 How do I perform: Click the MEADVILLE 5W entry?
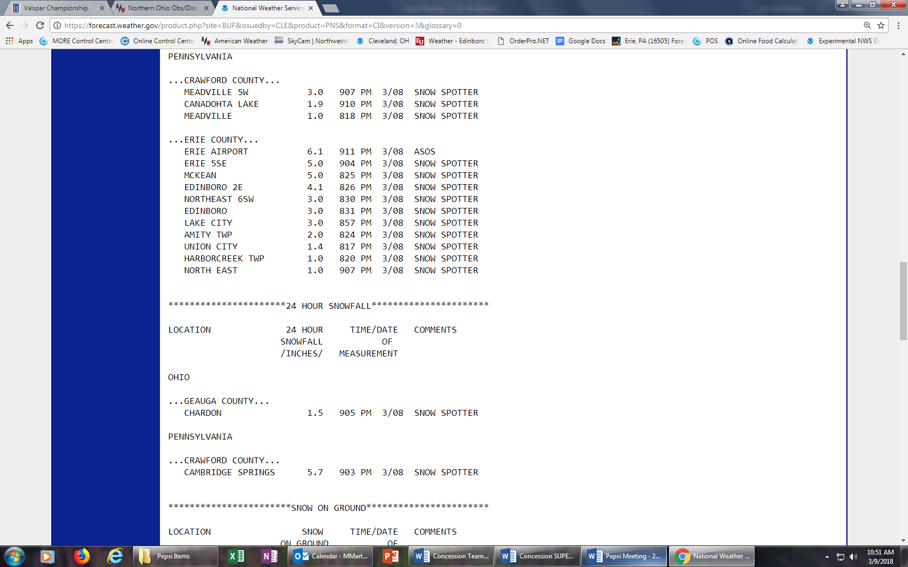(216, 92)
